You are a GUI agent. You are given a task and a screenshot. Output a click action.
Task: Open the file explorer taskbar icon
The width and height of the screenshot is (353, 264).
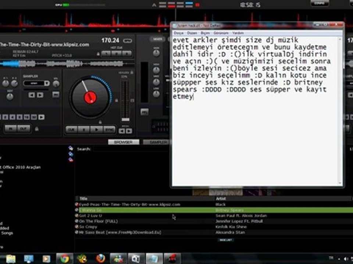pyautogui.click(x=11, y=258)
